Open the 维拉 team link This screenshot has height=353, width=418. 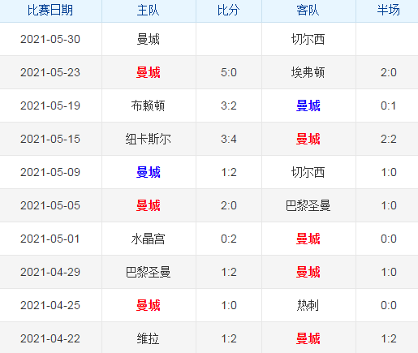(148, 338)
